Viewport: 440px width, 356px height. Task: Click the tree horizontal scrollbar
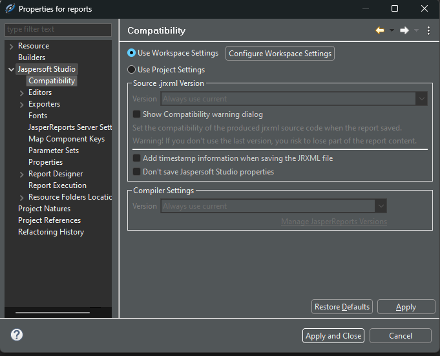[52, 312]
